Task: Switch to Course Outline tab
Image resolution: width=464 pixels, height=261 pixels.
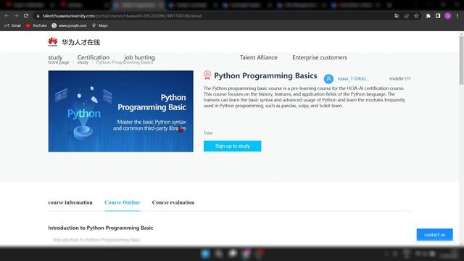Action: (x=123, y=202)
